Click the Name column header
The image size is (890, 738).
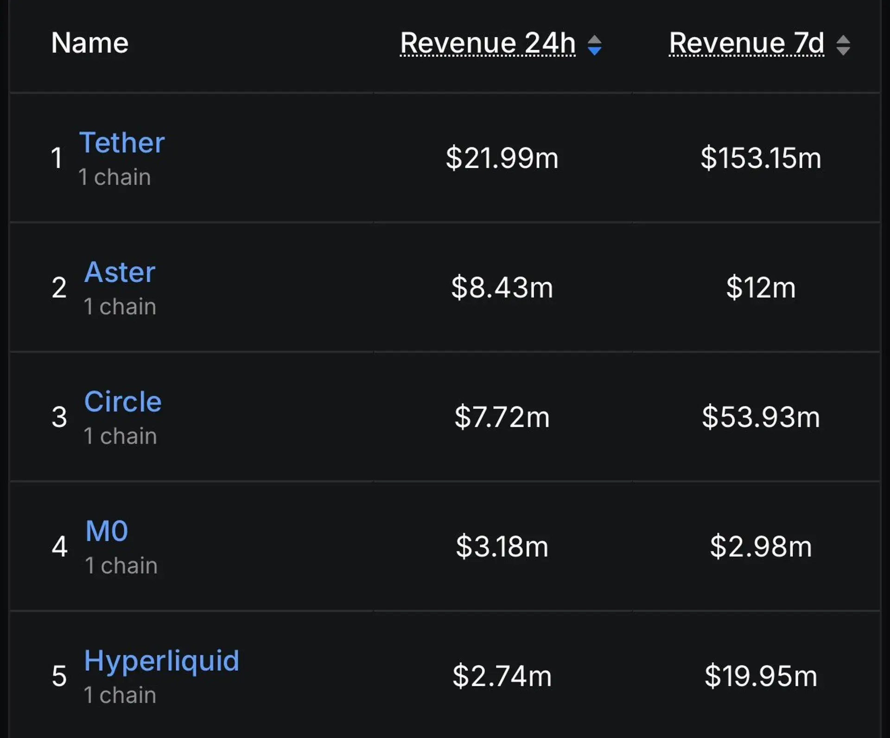pyautogui.click(x=89, y=43)
